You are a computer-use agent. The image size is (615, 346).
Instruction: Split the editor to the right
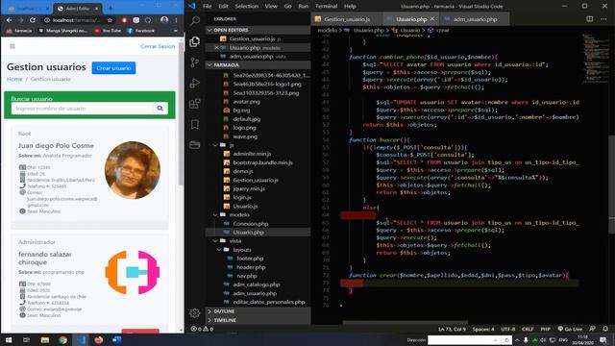pyautogui.click(x=589, y=19)
